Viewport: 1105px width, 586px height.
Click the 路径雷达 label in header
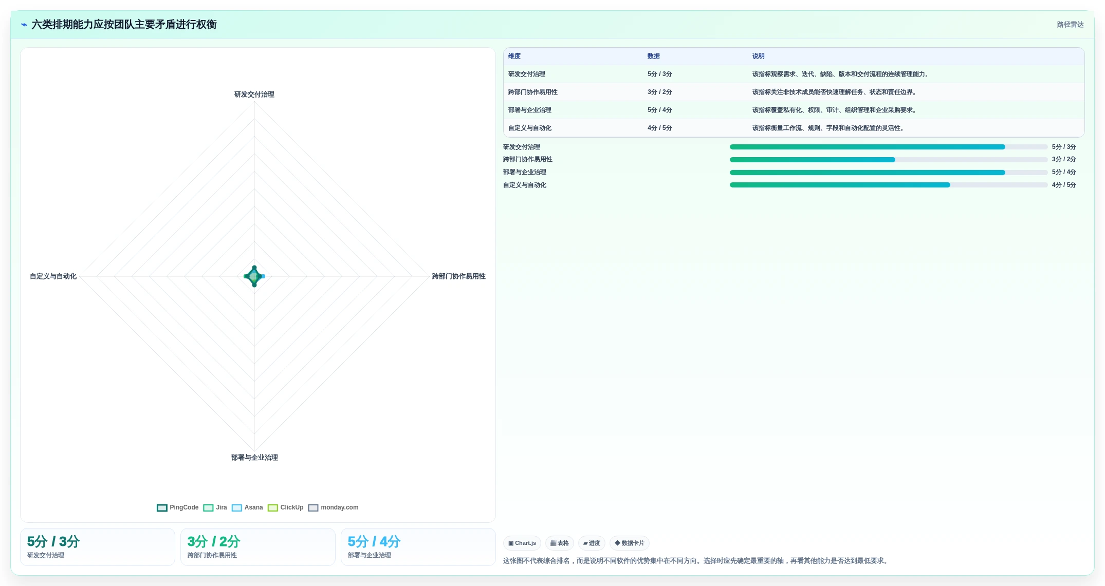coord(1070,25)
